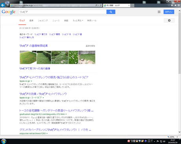Open dropdown arrow beside goufcustom blog URL

tap(66, 114)
